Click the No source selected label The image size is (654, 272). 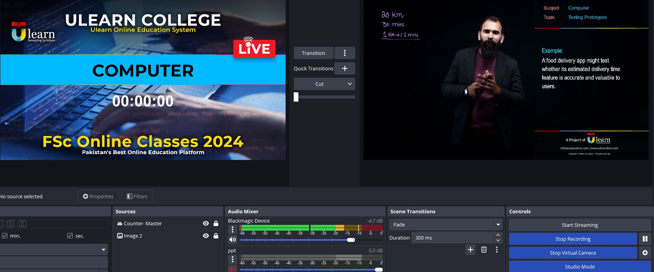click(21, 196)
